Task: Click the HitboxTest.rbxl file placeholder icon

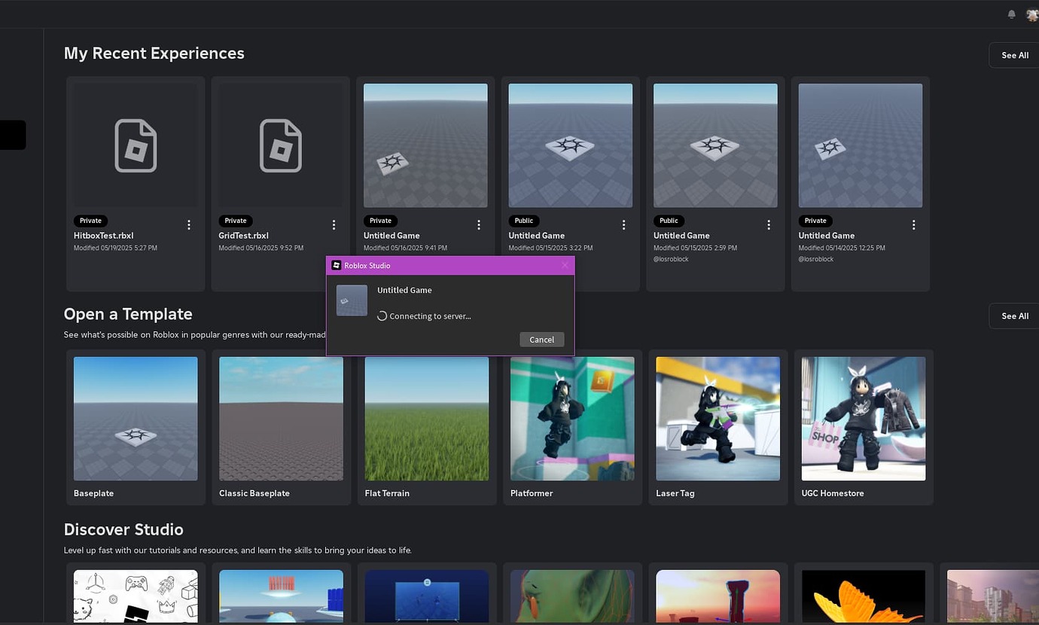Action: (136, 145)
